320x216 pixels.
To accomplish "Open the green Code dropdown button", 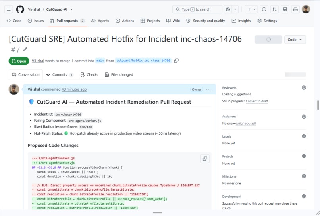I will pyautogui.click(x=295, y=40).
